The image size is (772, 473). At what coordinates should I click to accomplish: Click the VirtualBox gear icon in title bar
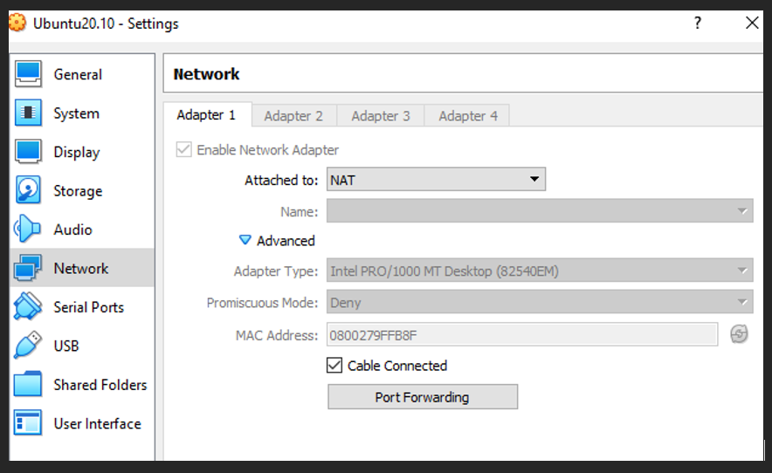(x=17, y=23)
